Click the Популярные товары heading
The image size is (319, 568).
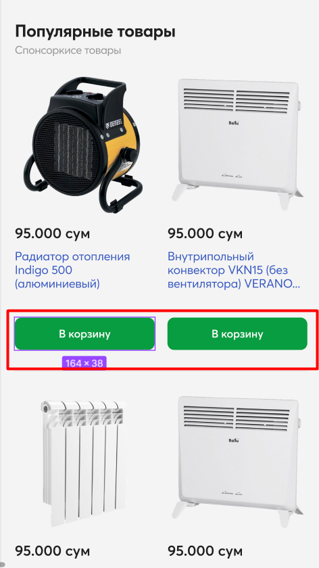click(x=95, y=32)
